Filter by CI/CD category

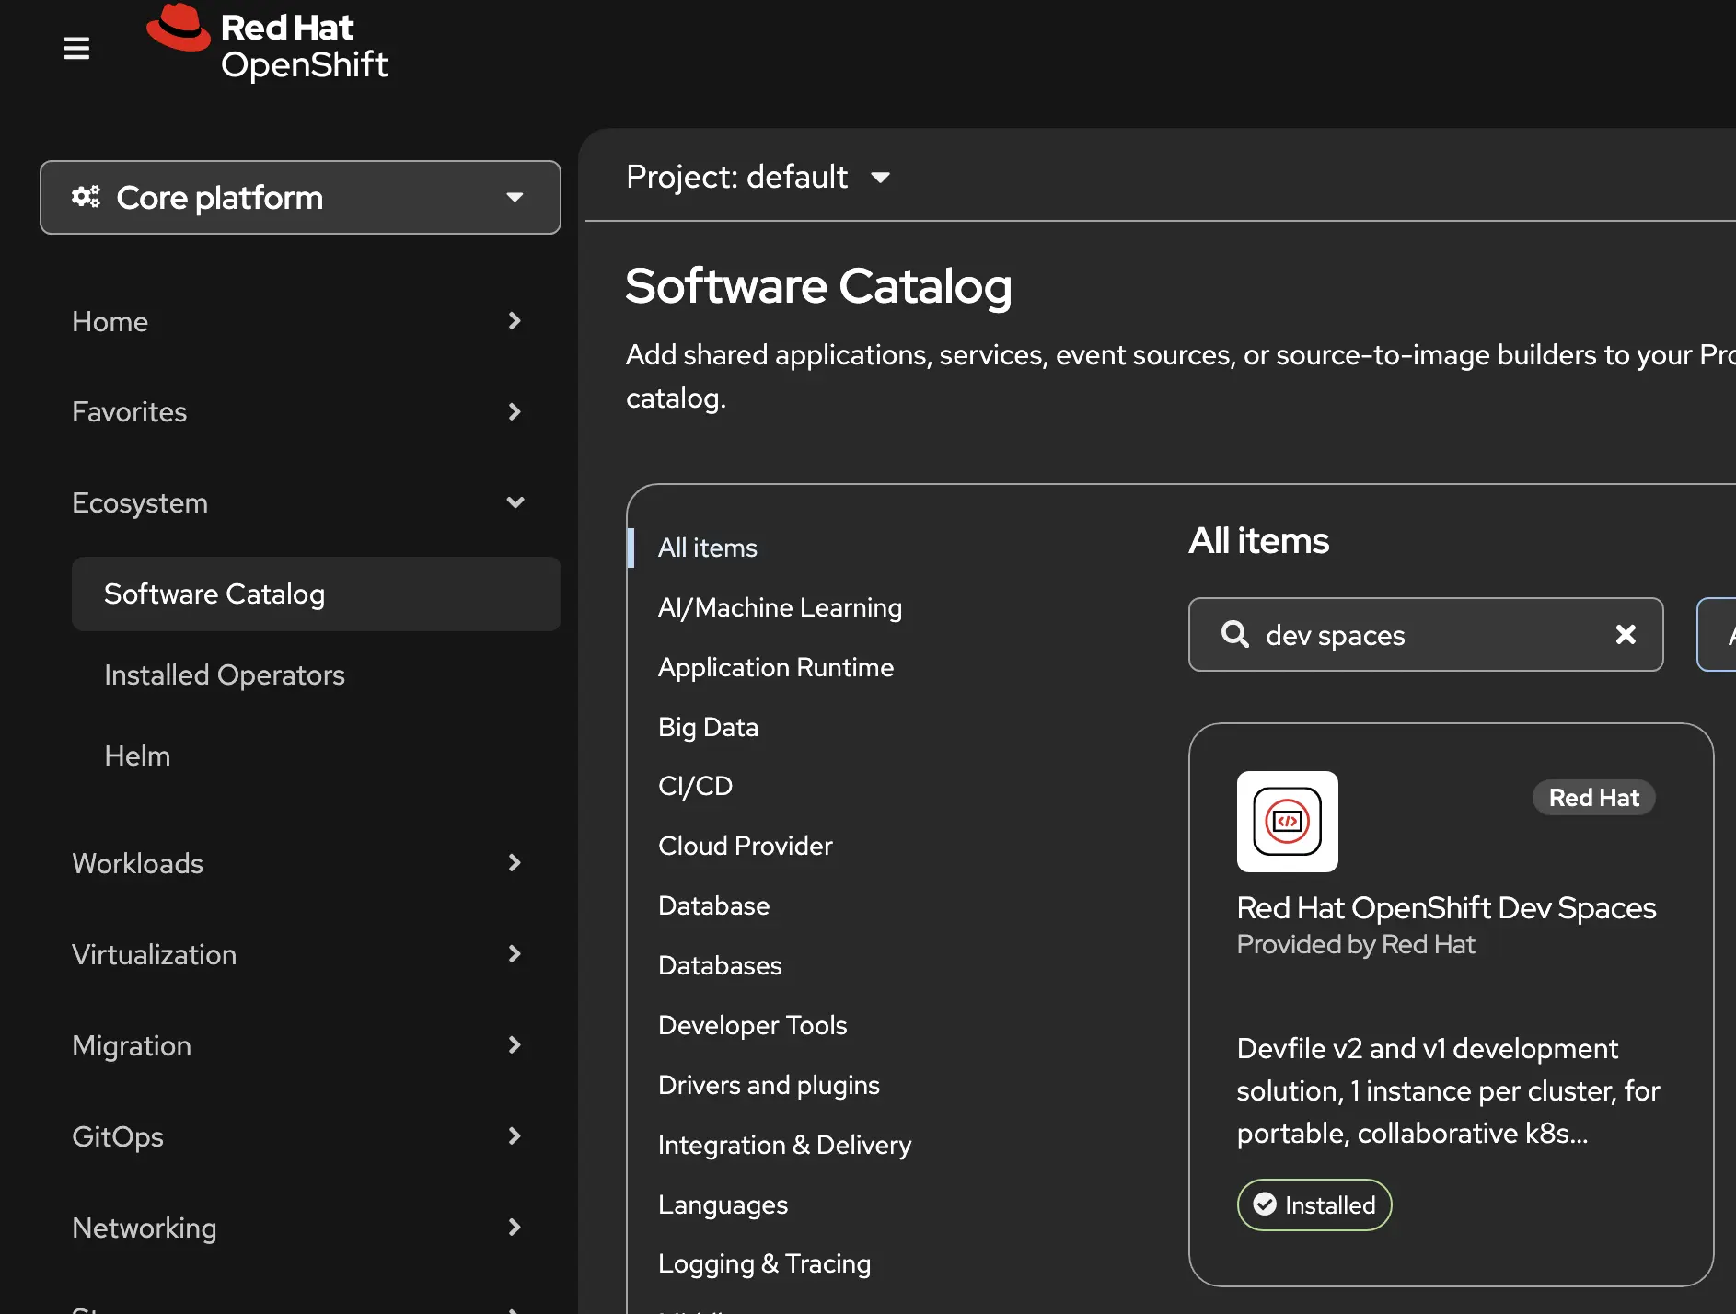[695, 786]
